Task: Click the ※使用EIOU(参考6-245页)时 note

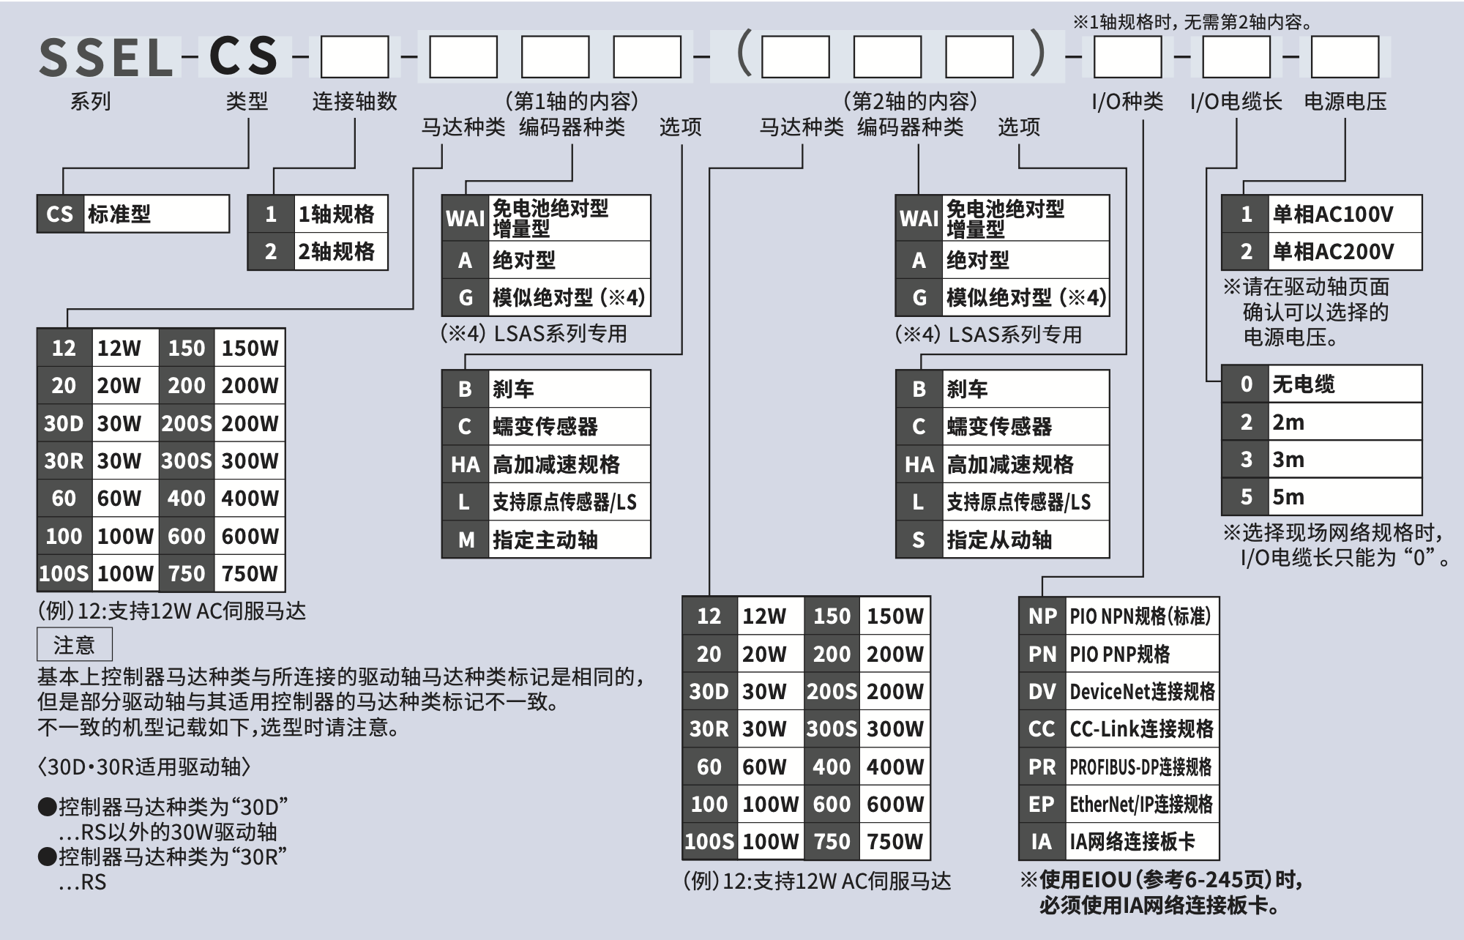Action: 1162,879
